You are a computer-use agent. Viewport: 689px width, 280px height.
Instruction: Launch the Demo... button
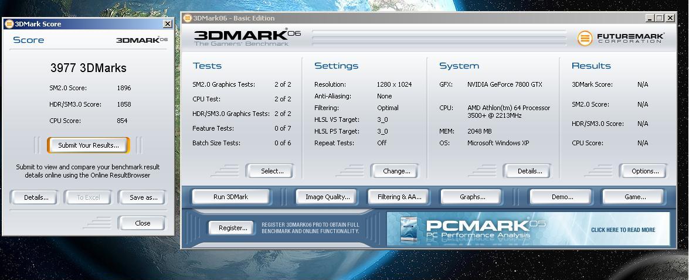562,197
